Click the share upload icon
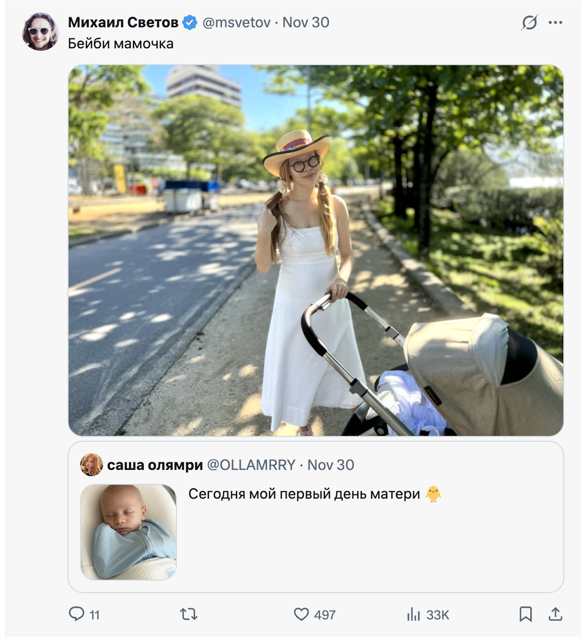 click(555, 614)
